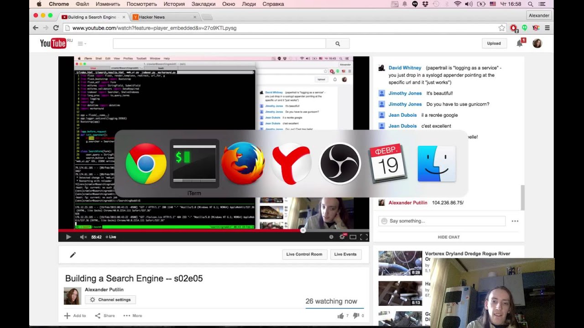Open the YouTube account avatar menu
Screen dimensions: 584x328
click(537, 43)
